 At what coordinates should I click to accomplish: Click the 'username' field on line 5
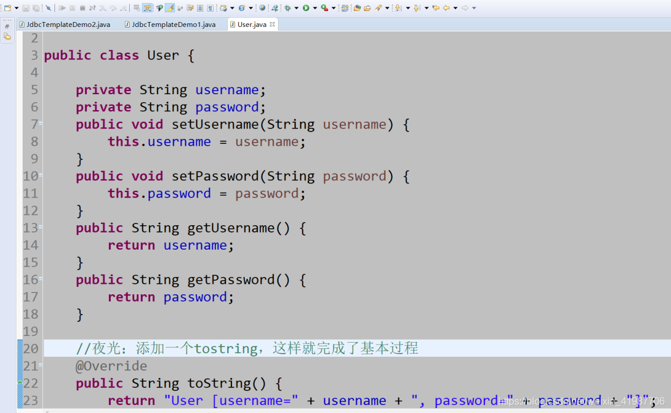[x=227, y=90]
